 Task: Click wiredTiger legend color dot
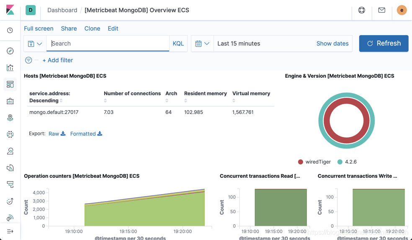301,162
